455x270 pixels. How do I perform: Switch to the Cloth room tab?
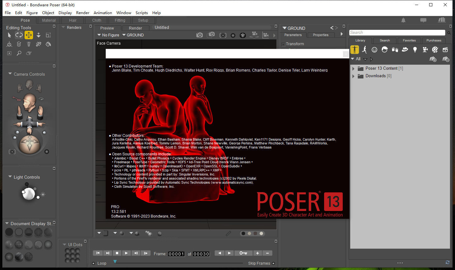[x=97, y=20]
